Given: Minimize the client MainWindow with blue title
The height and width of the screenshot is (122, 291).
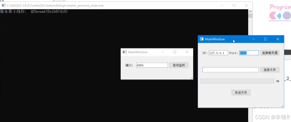Looking at the screenshot, I should pos(254,39).
